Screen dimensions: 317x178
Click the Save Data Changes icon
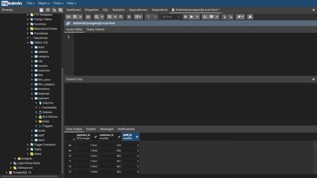pyautogui.click(x=88, y=17)
